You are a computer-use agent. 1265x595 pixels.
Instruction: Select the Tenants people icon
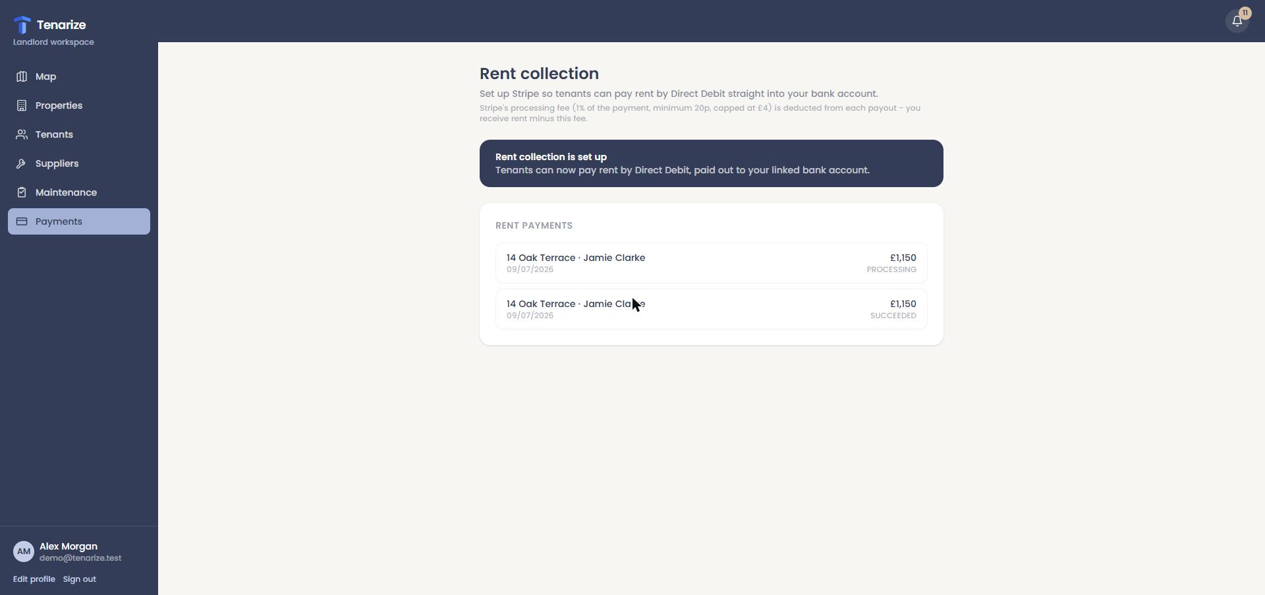[x=22, y=134]
